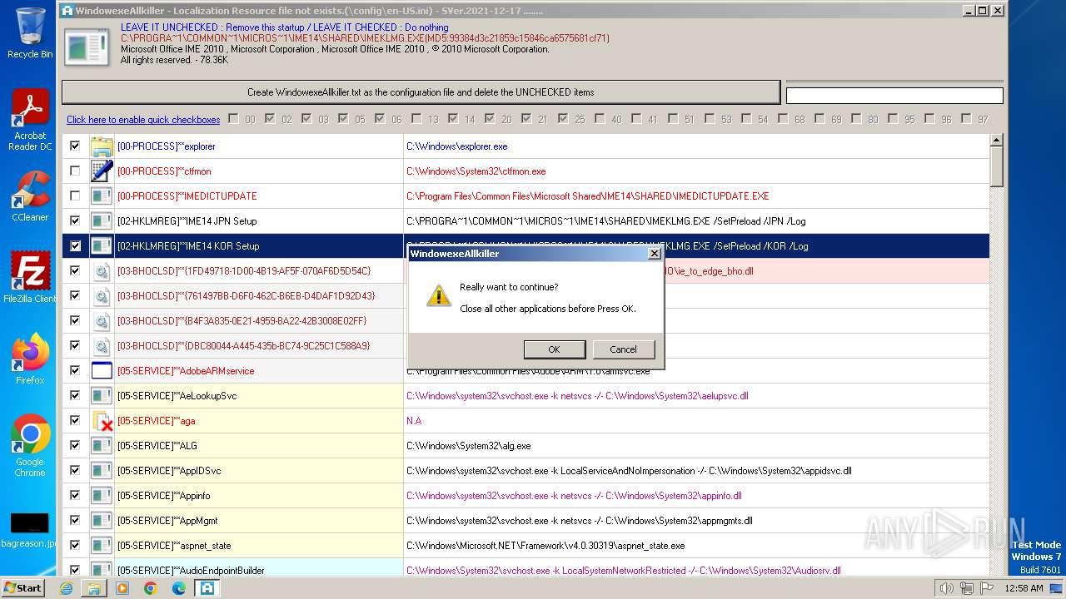Screen dimensions: 1066x599
Task: Open Recycle Bin on the desktop
Action: [30, 33]
